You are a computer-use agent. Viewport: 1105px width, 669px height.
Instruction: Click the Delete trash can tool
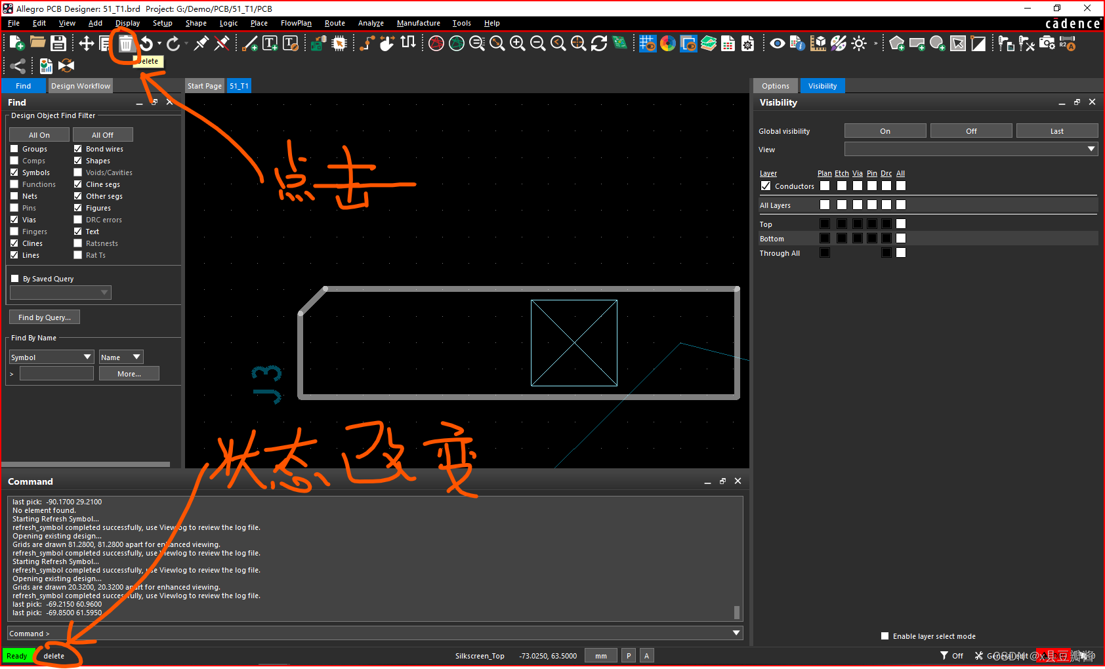click(x=125, y=44)
